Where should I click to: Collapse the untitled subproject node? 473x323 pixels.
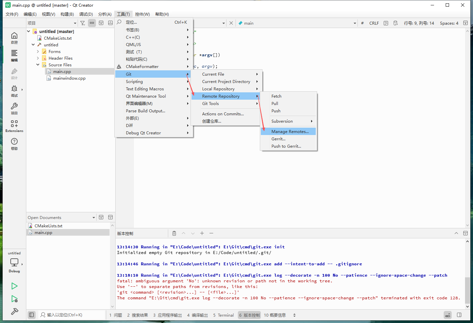33,45
